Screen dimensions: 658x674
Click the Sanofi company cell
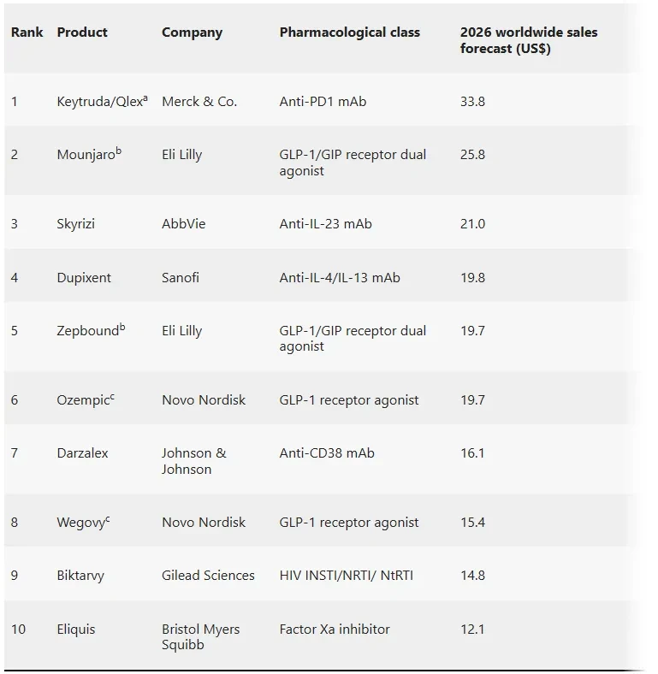[181, 278]
